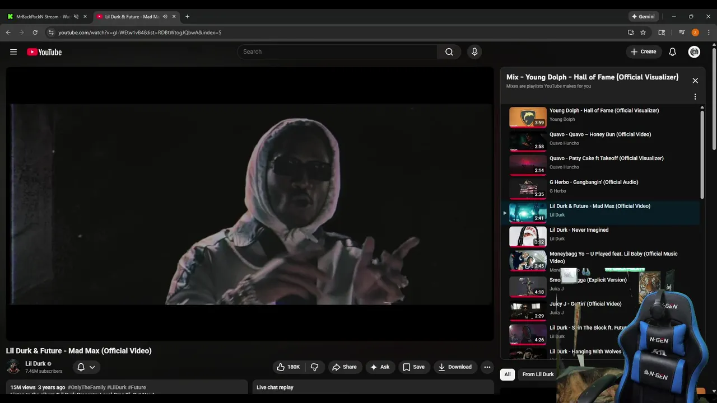Like the video with 180K likes
The width and height of the screenshot is (717, 403).
288,367
